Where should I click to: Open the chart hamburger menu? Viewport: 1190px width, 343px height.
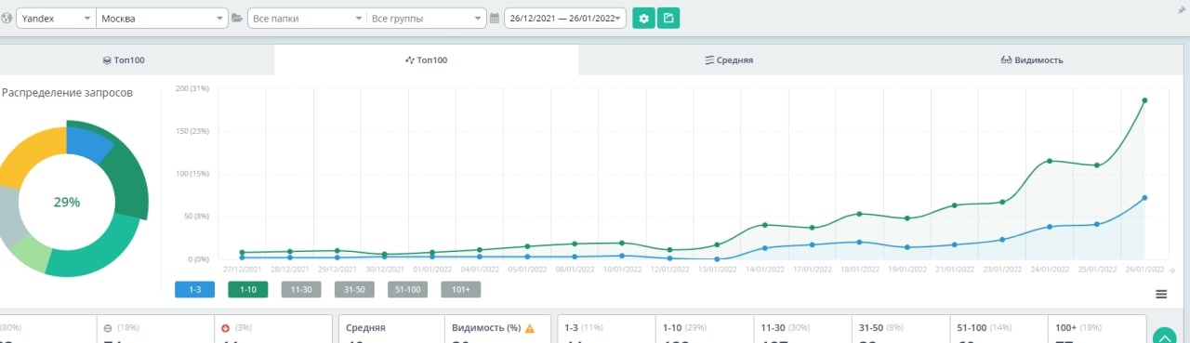point(1161,295)
